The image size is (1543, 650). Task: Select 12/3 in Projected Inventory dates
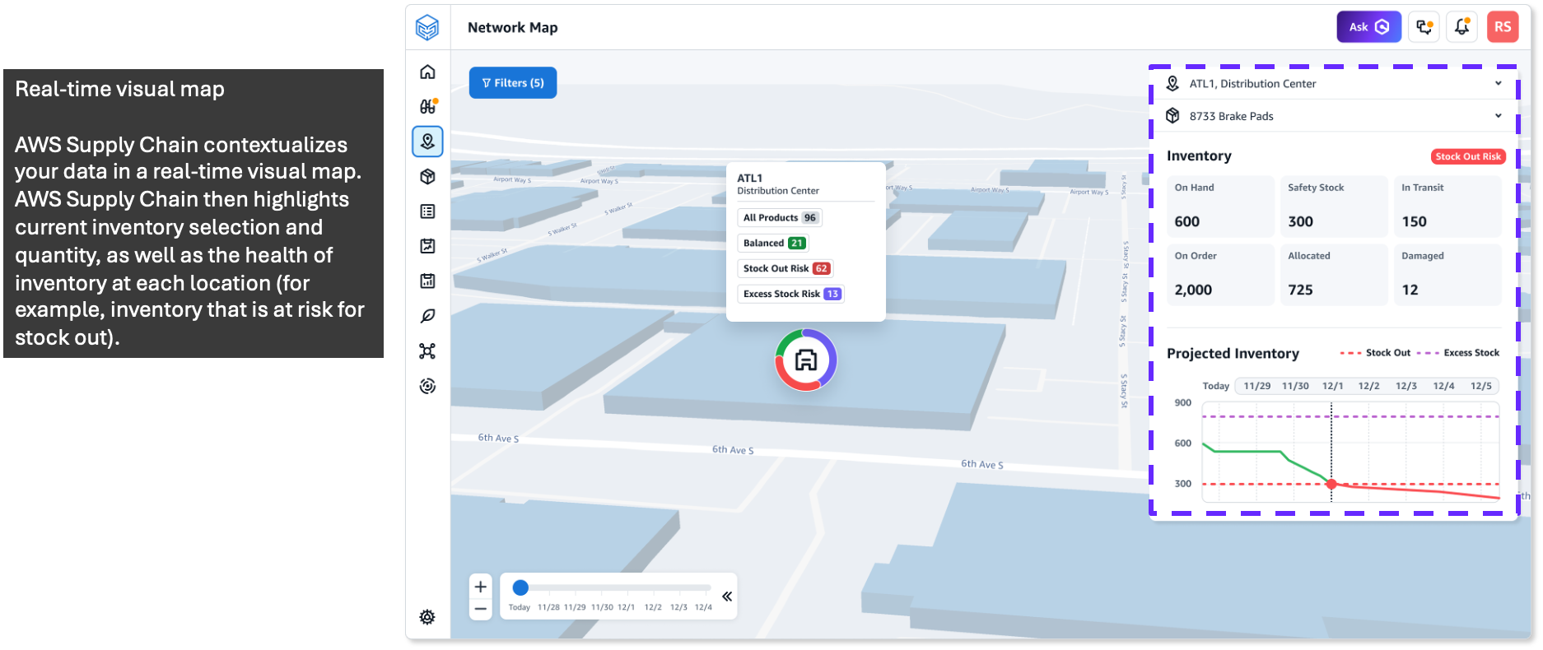click(x=1406, y=386)
